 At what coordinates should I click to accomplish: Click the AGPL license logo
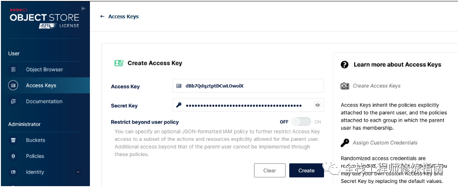[x=47, y=25]
